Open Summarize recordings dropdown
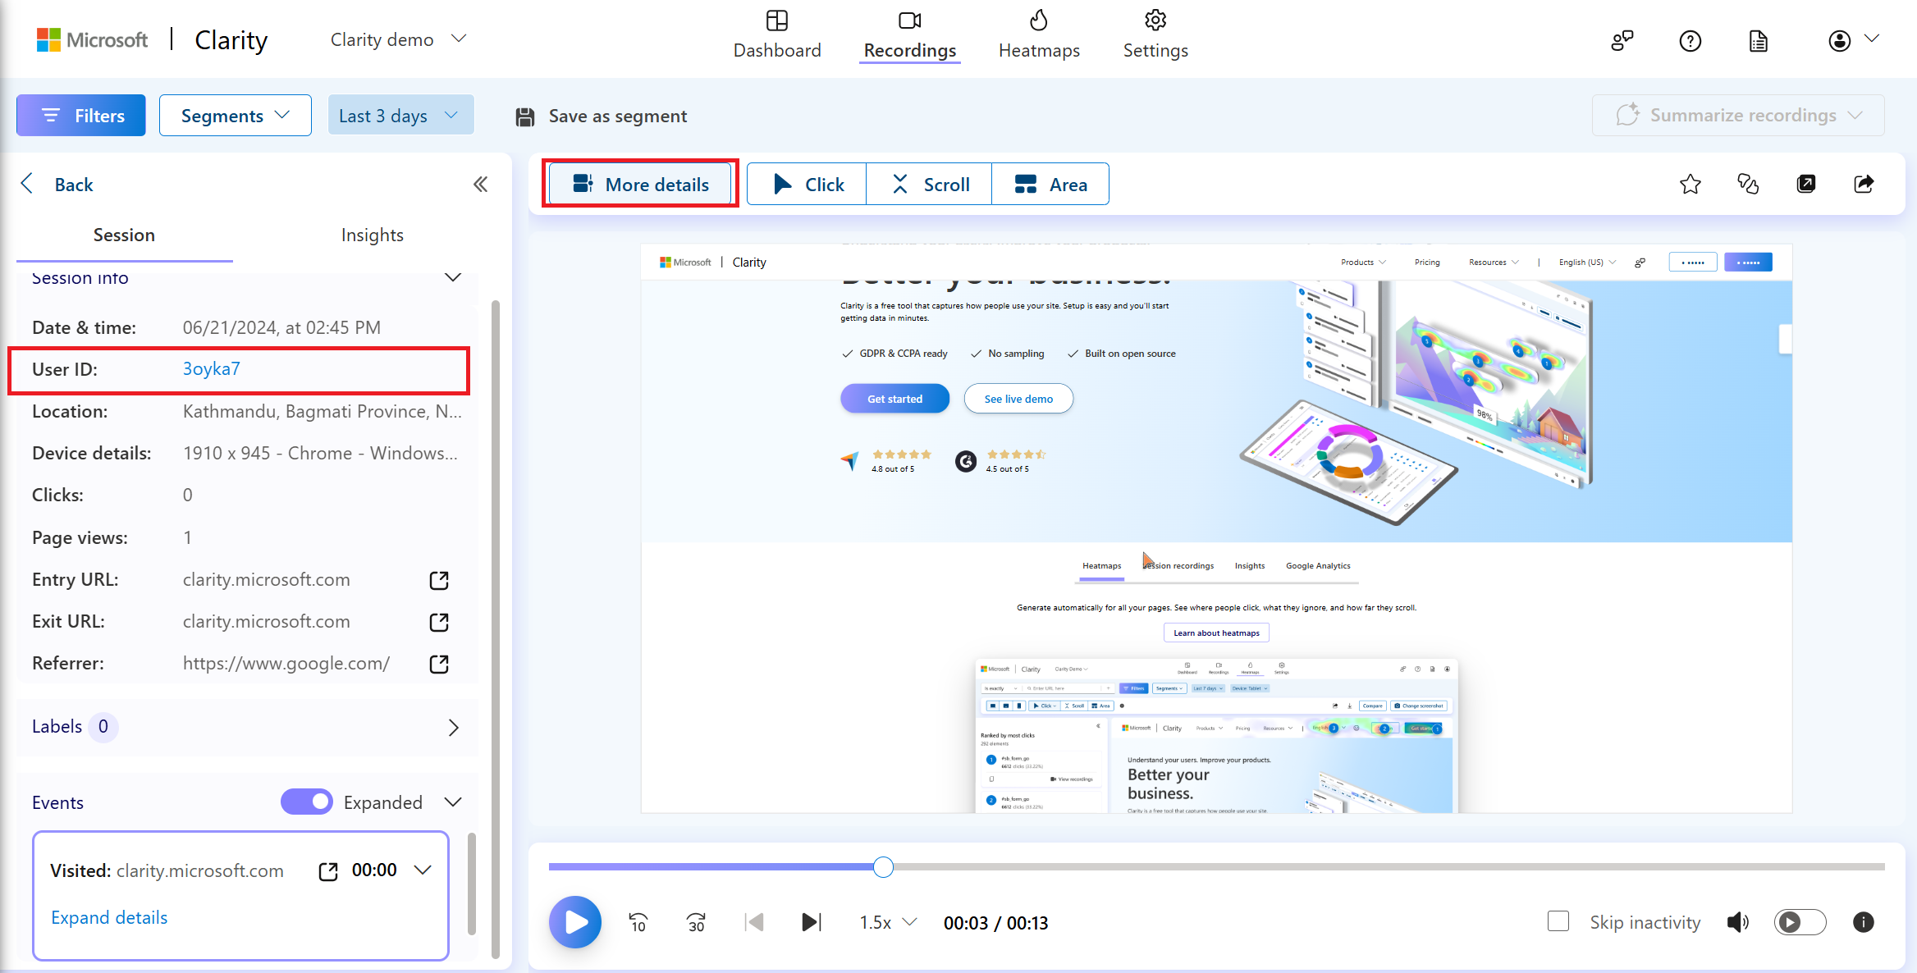The image size is (1917, 973). (1738, 115)
